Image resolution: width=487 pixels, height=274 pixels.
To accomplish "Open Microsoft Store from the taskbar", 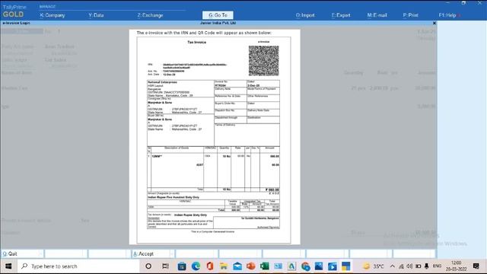I will tap(182, 266).
